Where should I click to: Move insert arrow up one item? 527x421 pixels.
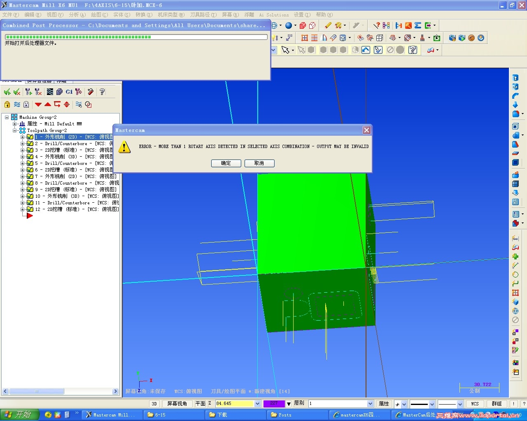[x=48, y=104]
